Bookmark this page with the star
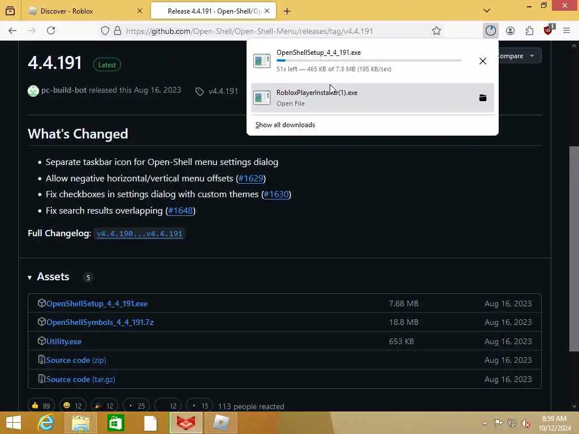579x434 pixels. (437, 31)
